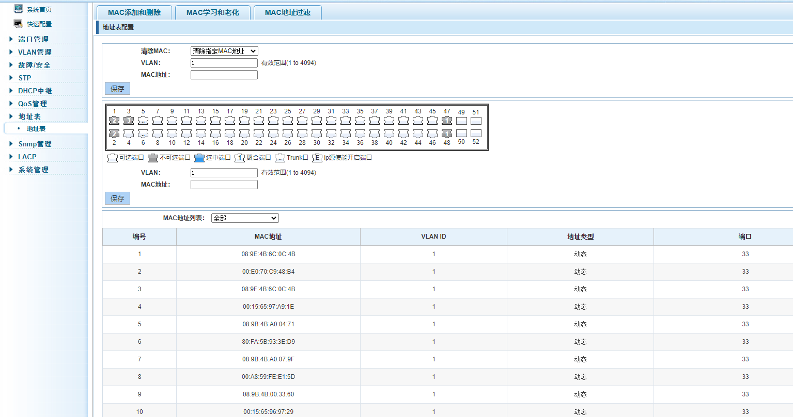The width and height of the screenshot is (793, 417).
Task: Click the MAC地址 column header
Action: click(x=268, y=237)
